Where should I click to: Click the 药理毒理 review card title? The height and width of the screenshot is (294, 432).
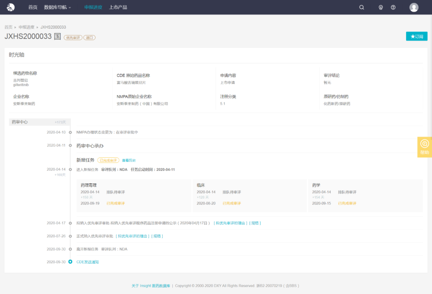click(89, 185)
